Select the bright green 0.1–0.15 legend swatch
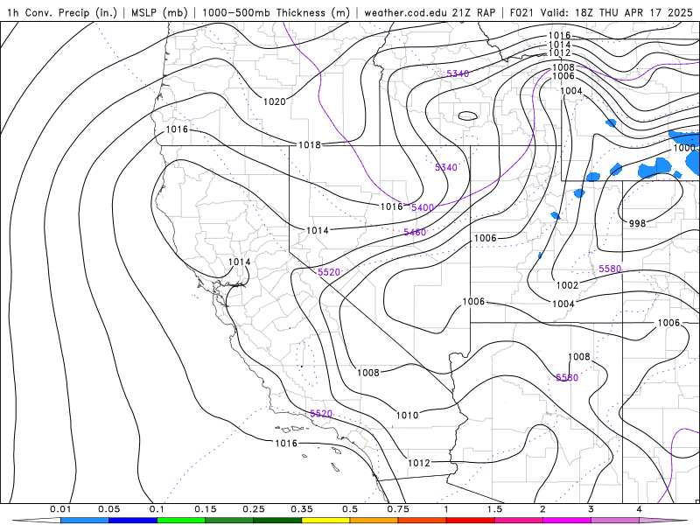The height and width of the screenshot is (525, 700). pos(181,521)
